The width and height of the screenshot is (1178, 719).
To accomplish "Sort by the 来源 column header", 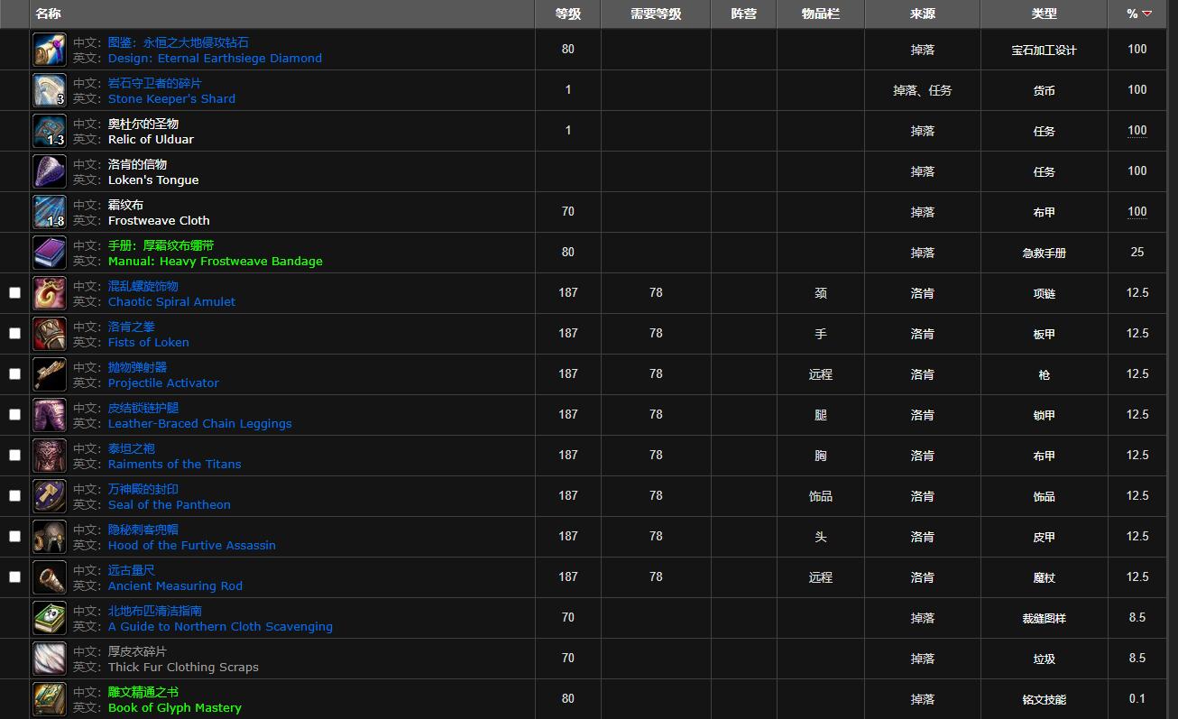I will [x=923, y=14].
